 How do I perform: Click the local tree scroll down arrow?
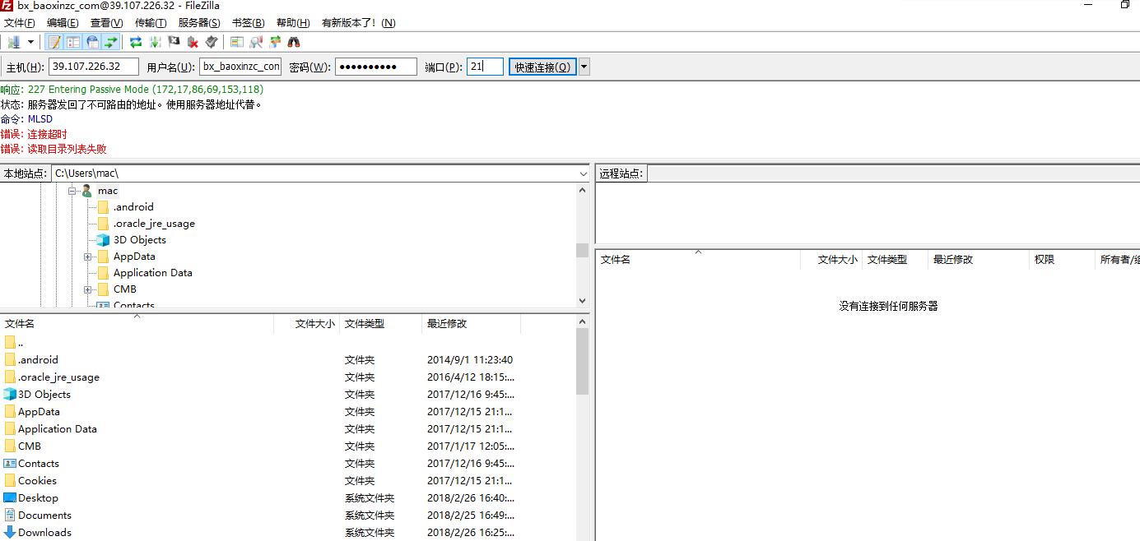coord(583,301)
